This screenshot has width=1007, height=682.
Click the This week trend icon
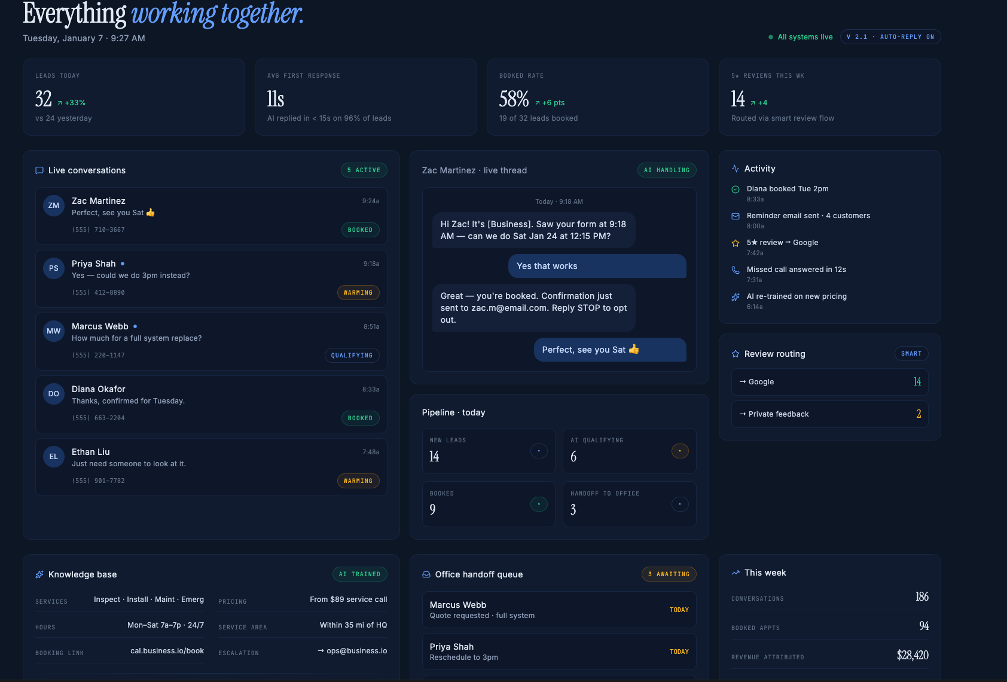[x=736, y=573]
